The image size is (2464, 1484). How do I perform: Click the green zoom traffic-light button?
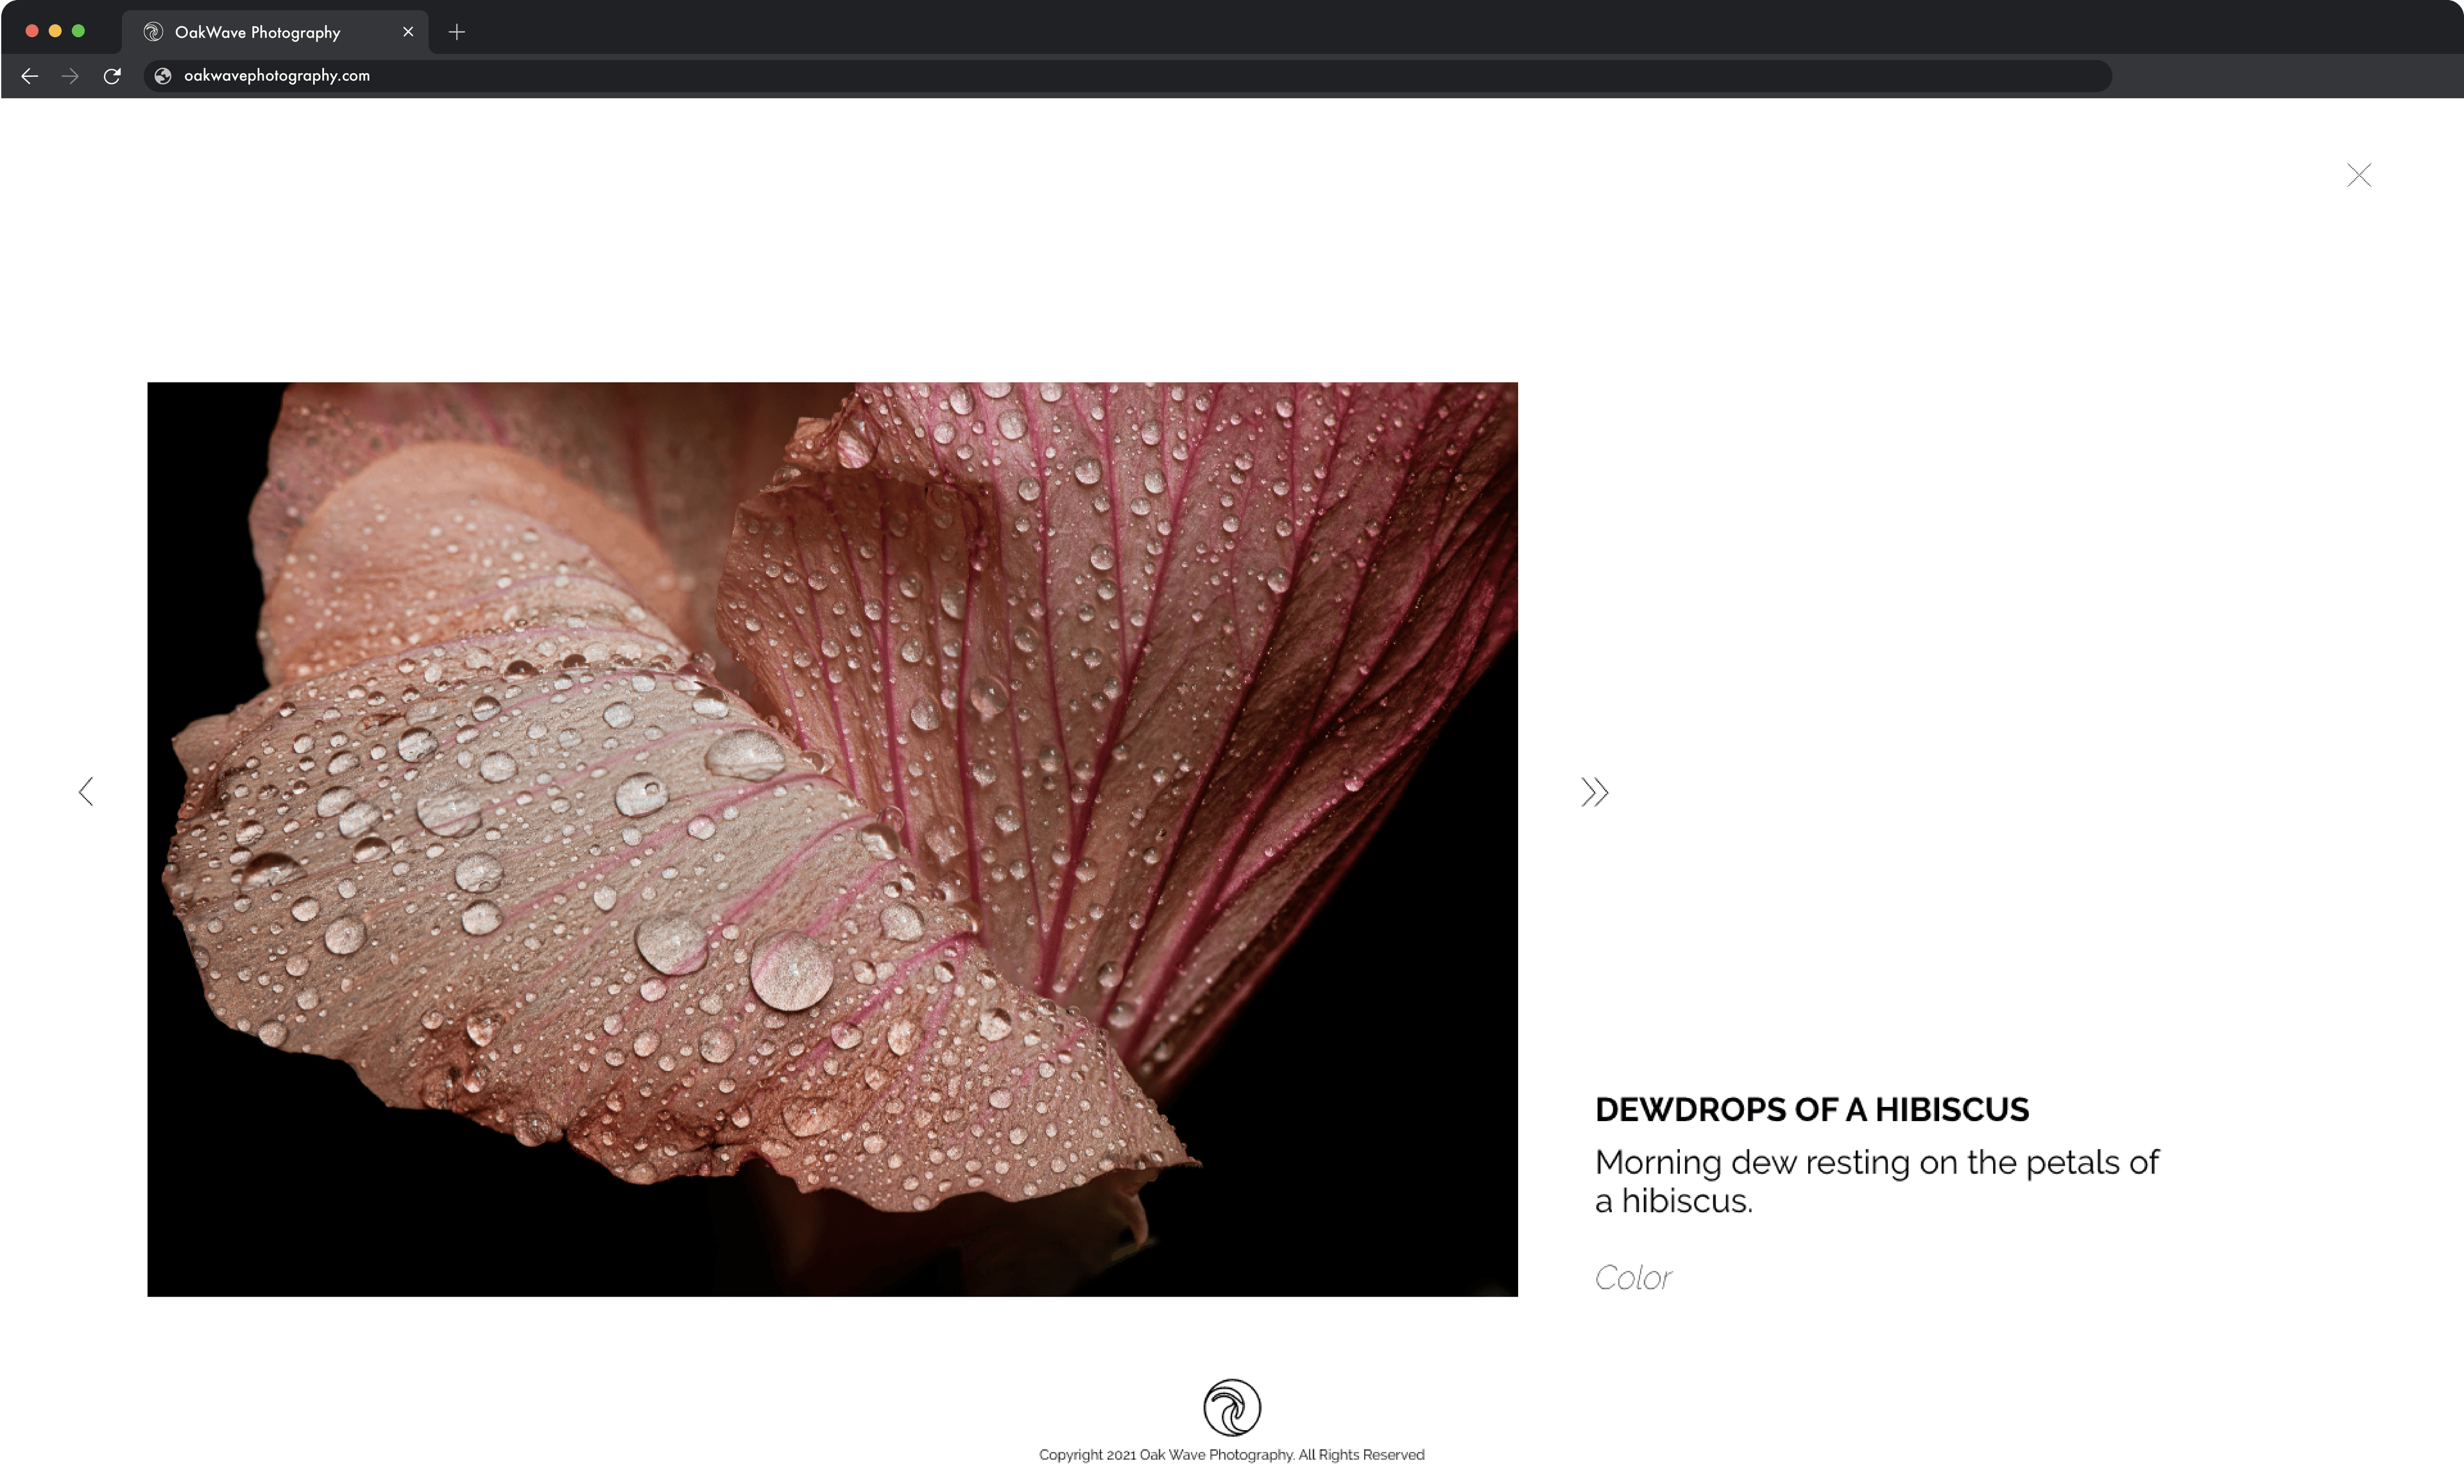[x=79, y=31]
